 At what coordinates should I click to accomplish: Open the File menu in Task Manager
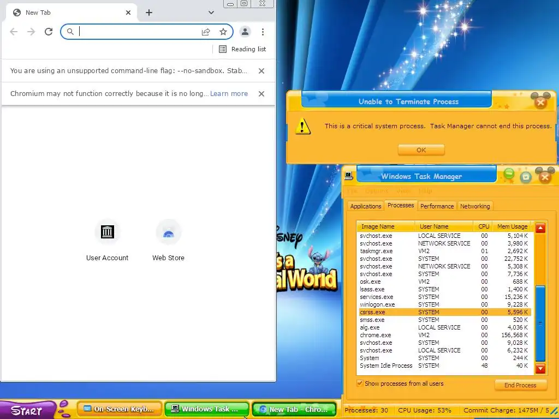coord(352,191)
